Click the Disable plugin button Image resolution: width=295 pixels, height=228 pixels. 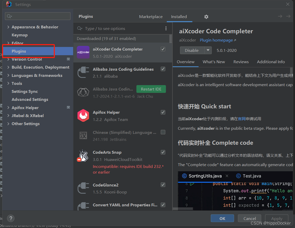tap(192, 50)
